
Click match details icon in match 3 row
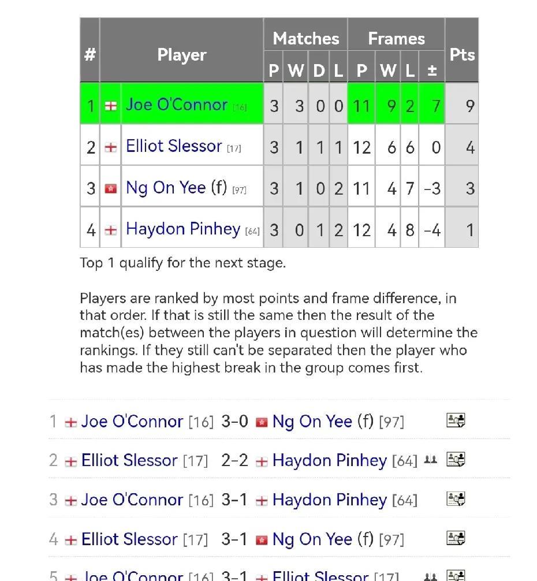[x=456, y=499]
